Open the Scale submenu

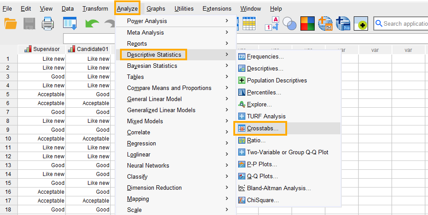pyautogui.click(x=176, y=210)
